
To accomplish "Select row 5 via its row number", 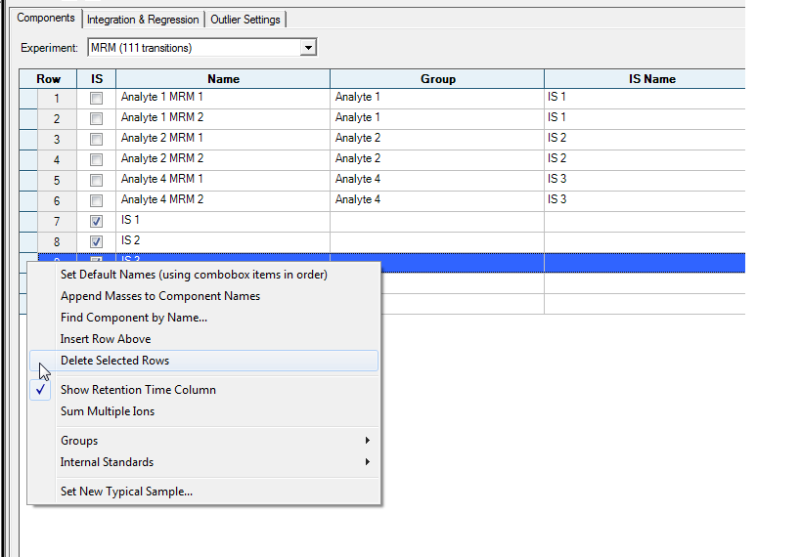I will click(x=56, y=180).
